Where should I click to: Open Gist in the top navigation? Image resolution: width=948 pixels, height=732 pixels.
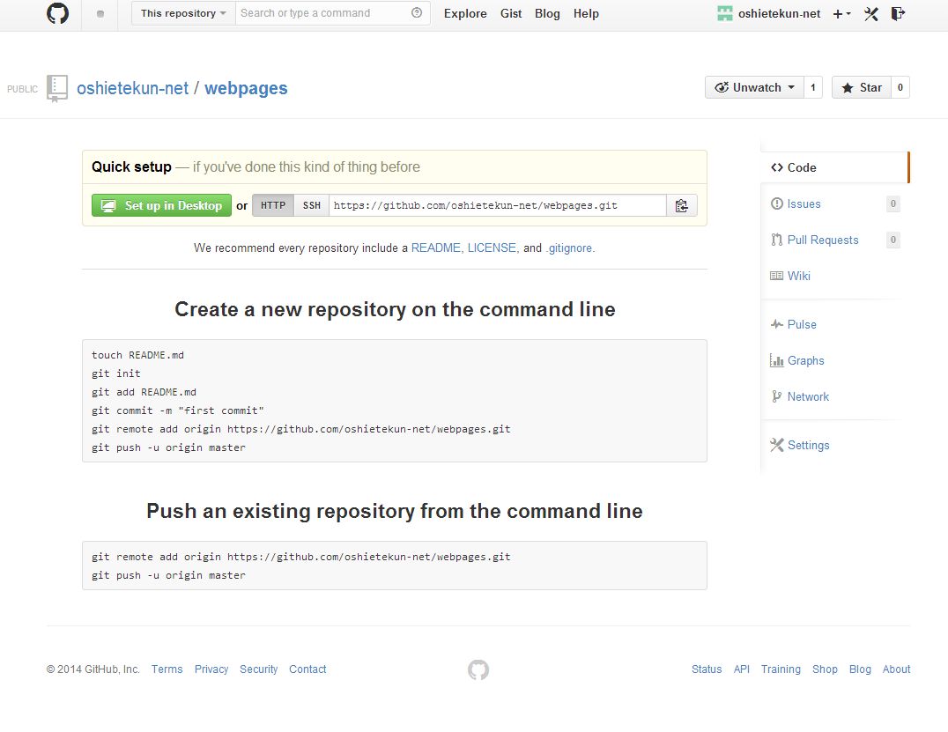(511, 13)
